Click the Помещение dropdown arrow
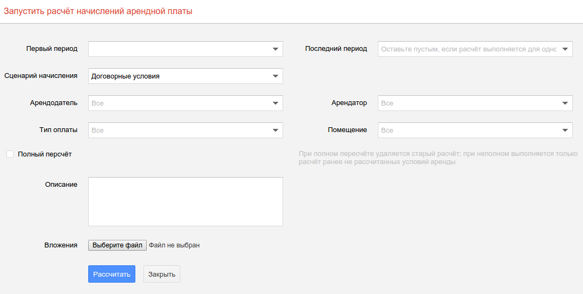Viewport: 583px width, 294px height. click(565, 130)
